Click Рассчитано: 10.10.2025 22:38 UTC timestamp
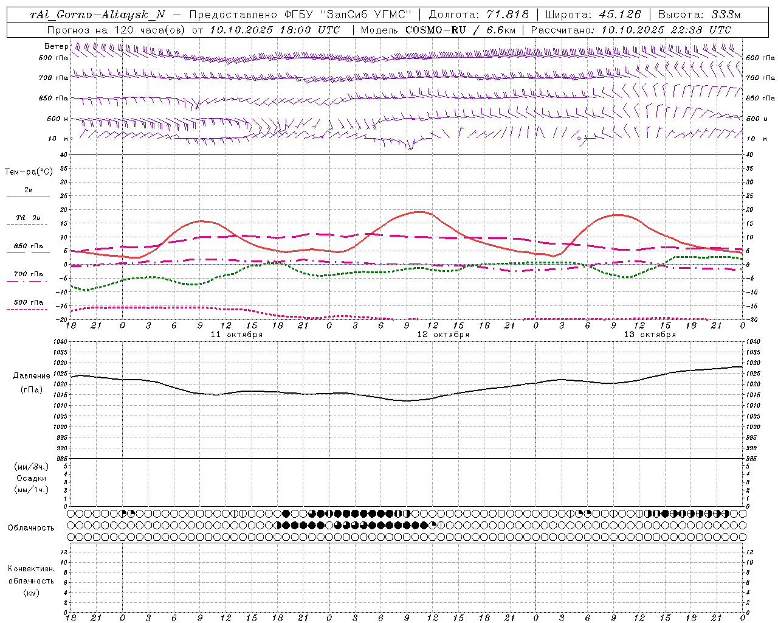This screenshot has height=623, width=778. click(631, 30)
